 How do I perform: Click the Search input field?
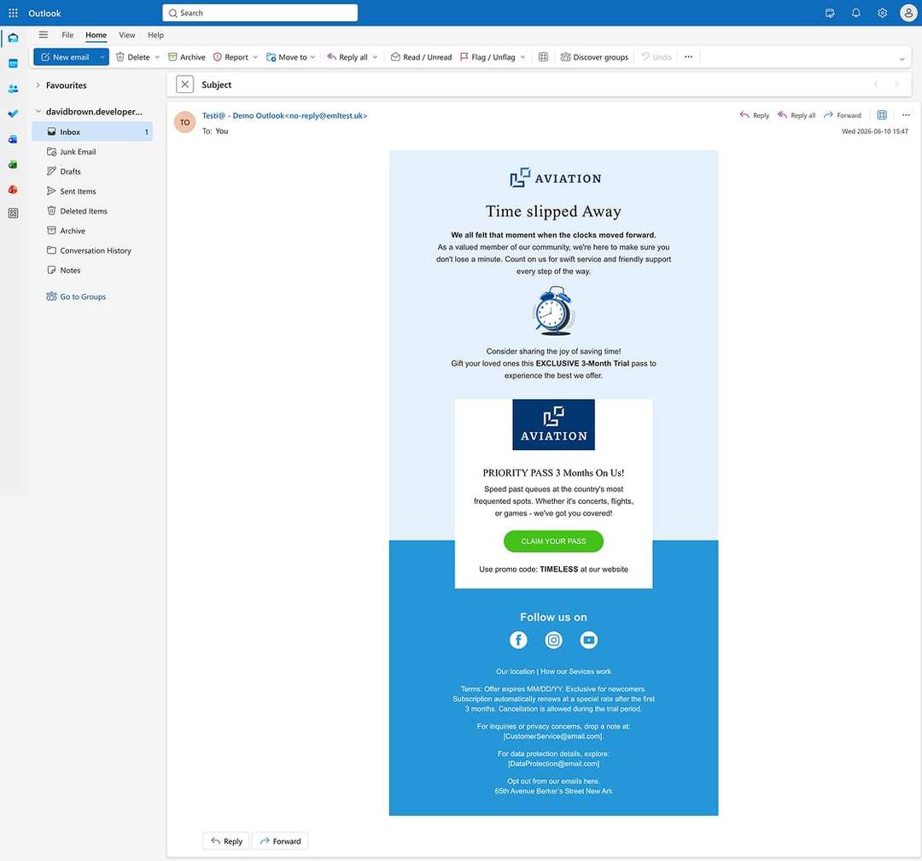(x=260, y=13)
